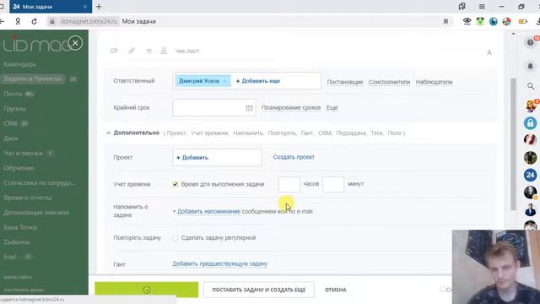Click the bookmarks collection icon in title bar
540x304 pixels.
coord(462,7)
